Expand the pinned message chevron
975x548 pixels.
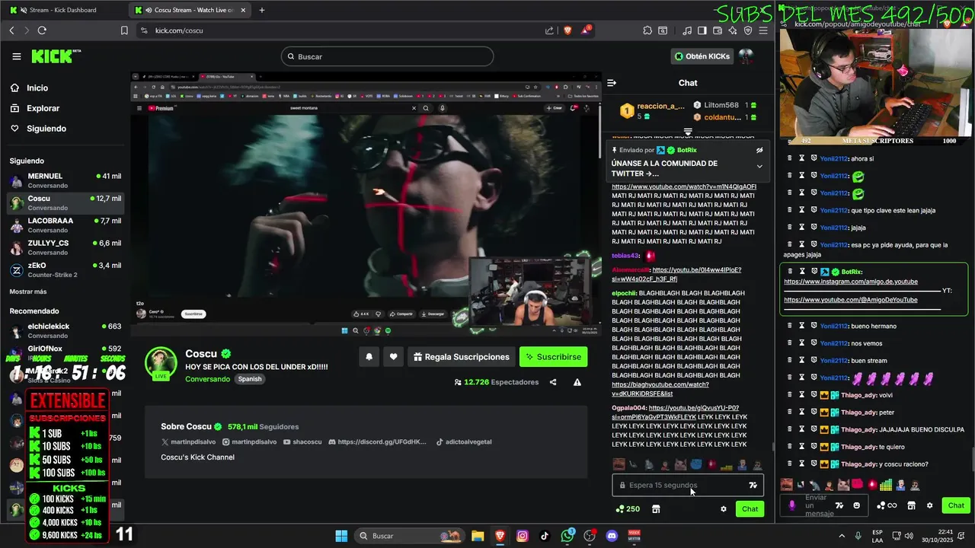(759, 167)
